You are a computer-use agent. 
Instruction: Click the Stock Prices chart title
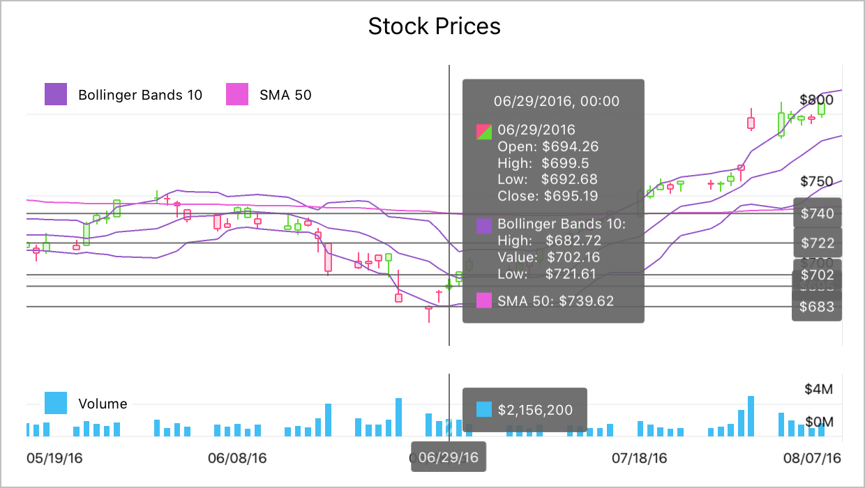(x=434, y=26)
